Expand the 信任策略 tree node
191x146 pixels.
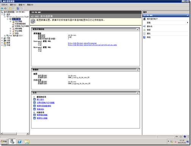coord(11,22)
